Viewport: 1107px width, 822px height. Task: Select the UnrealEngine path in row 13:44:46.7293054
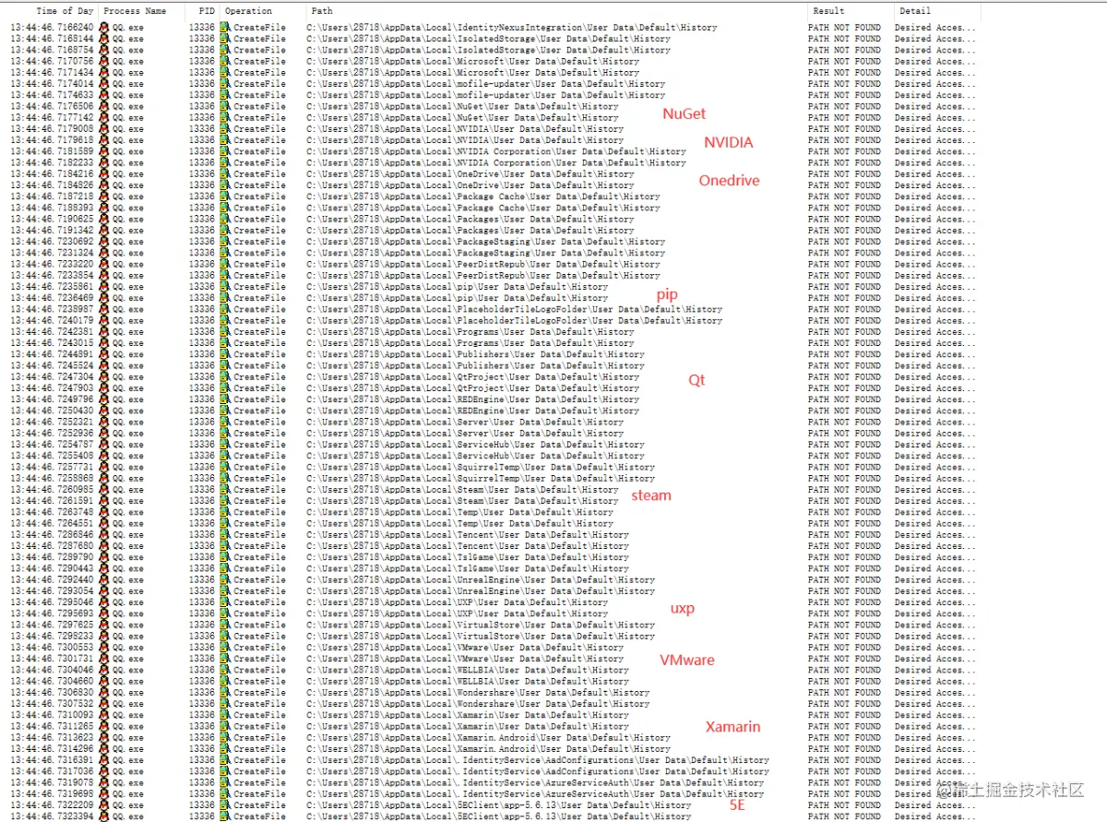[x=481, y=591]
